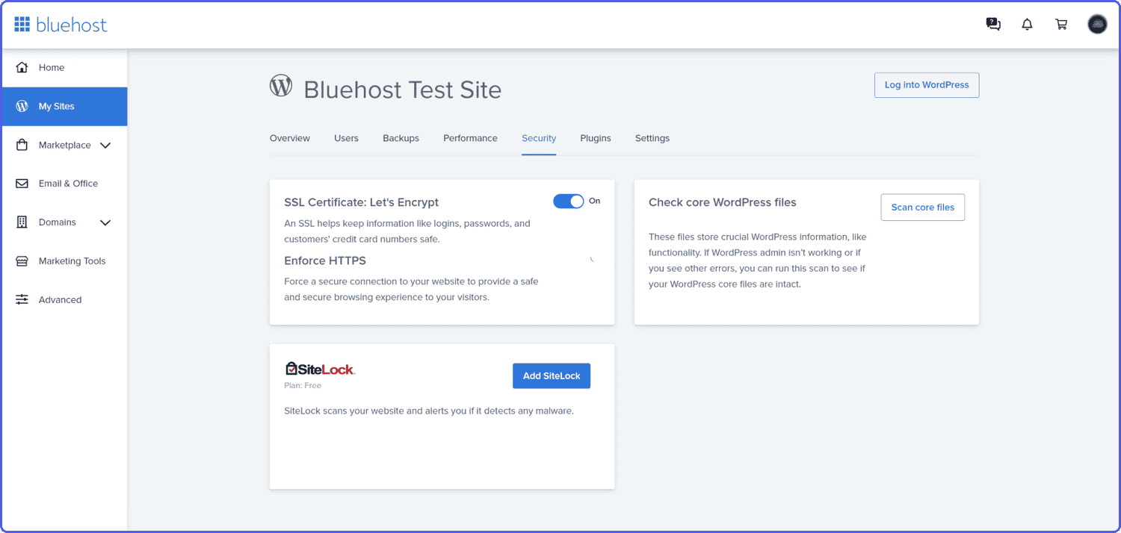Turn off the SSL Certificate toggle
This screenshot has height=533, width=1121.
569,202
